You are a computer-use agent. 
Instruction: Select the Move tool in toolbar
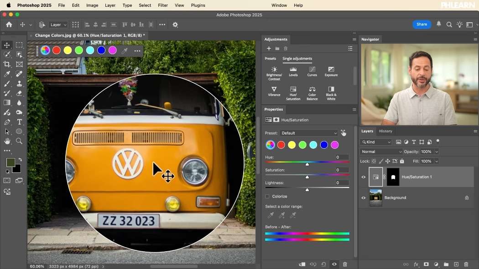tap(7, 45)
